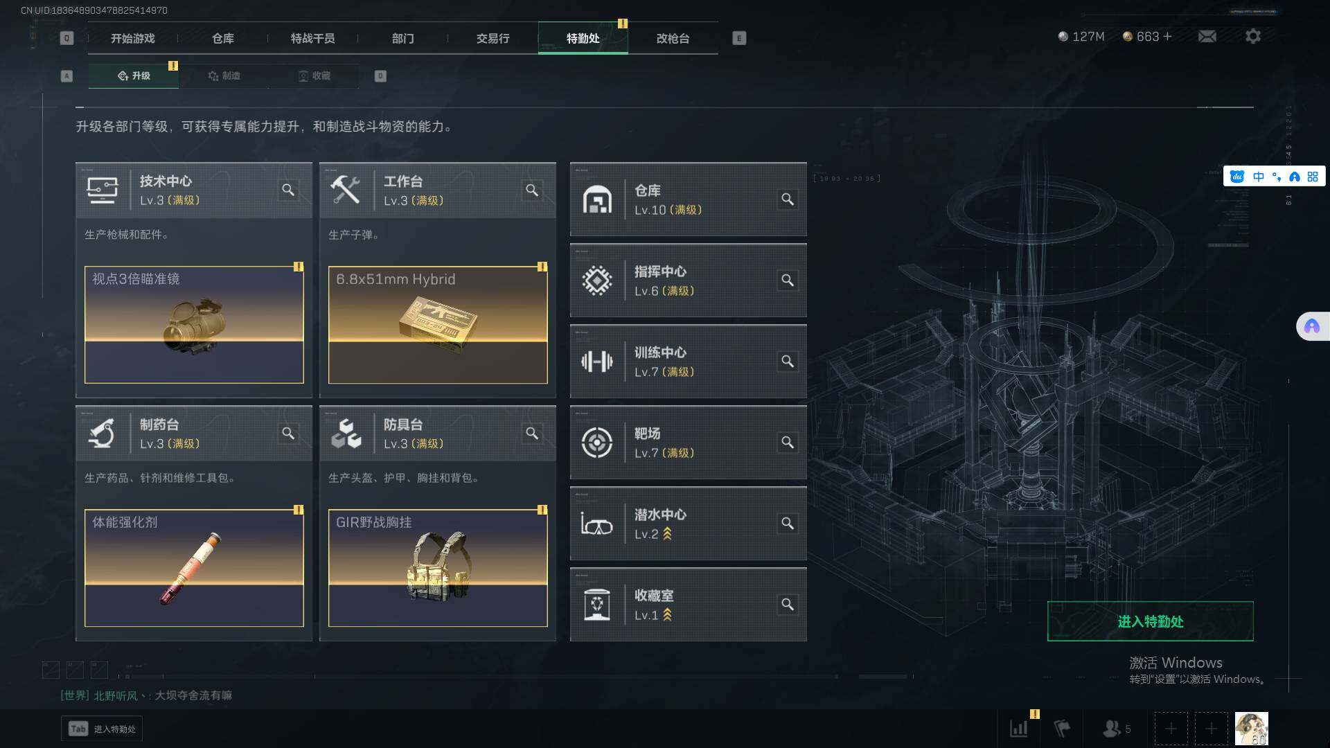Screen dimensions: 1330x748
Task: Click the magnifier on 潜水中心 row
Action: (788, 524)
